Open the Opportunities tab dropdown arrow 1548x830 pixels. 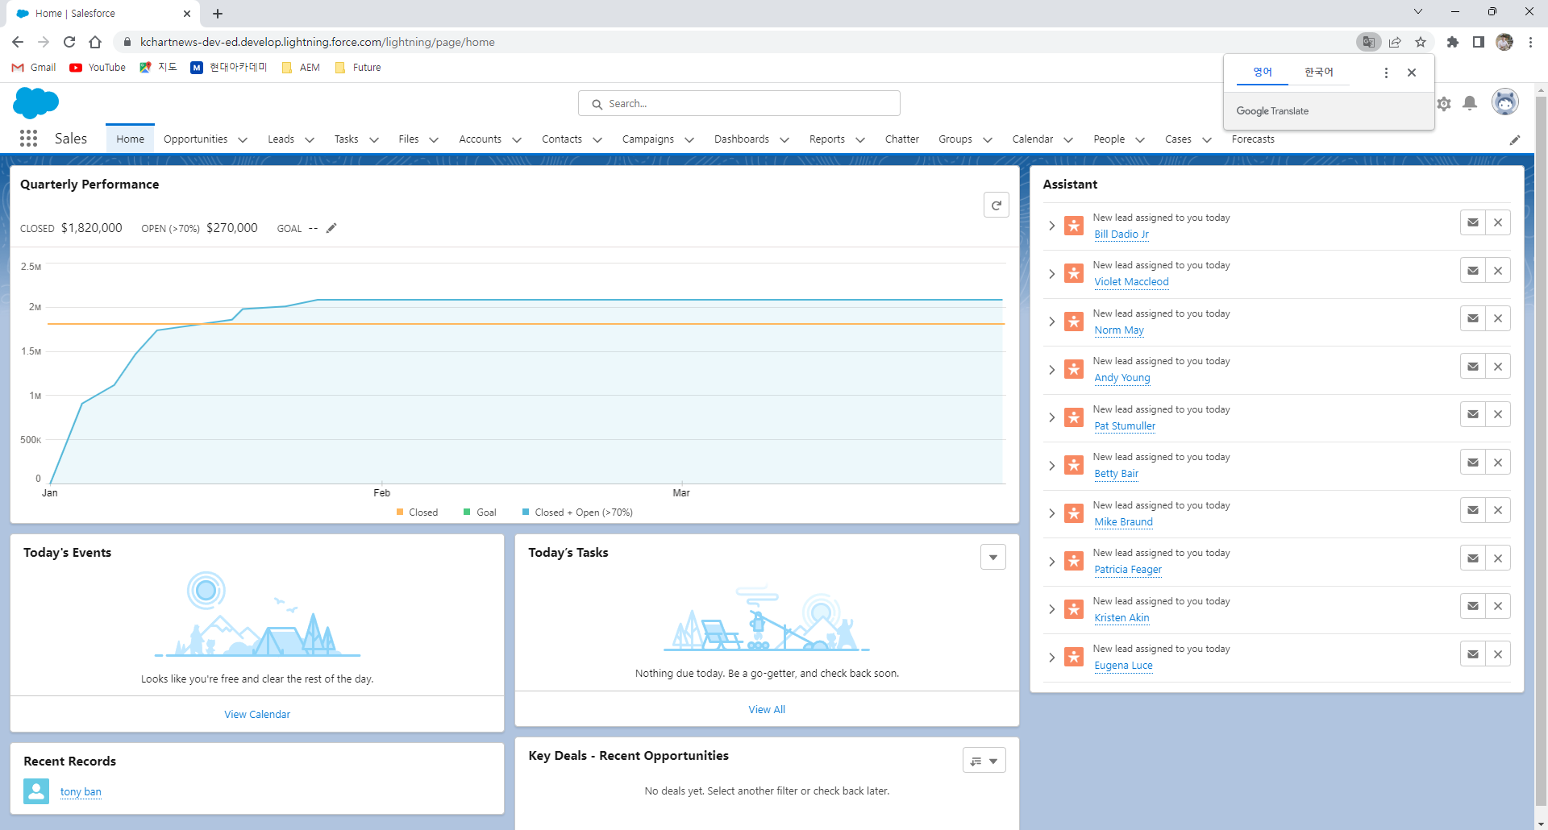click(x=243, y=139)
